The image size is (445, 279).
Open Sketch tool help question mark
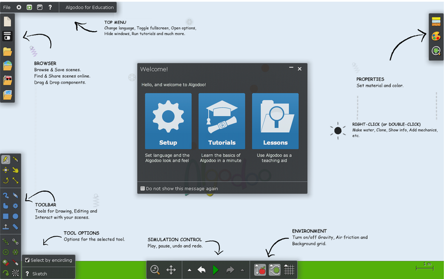point(27,273)
